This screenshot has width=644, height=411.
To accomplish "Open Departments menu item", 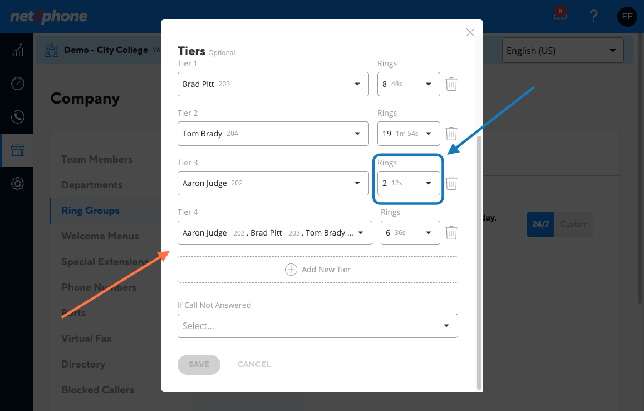I will click(92, 185).
